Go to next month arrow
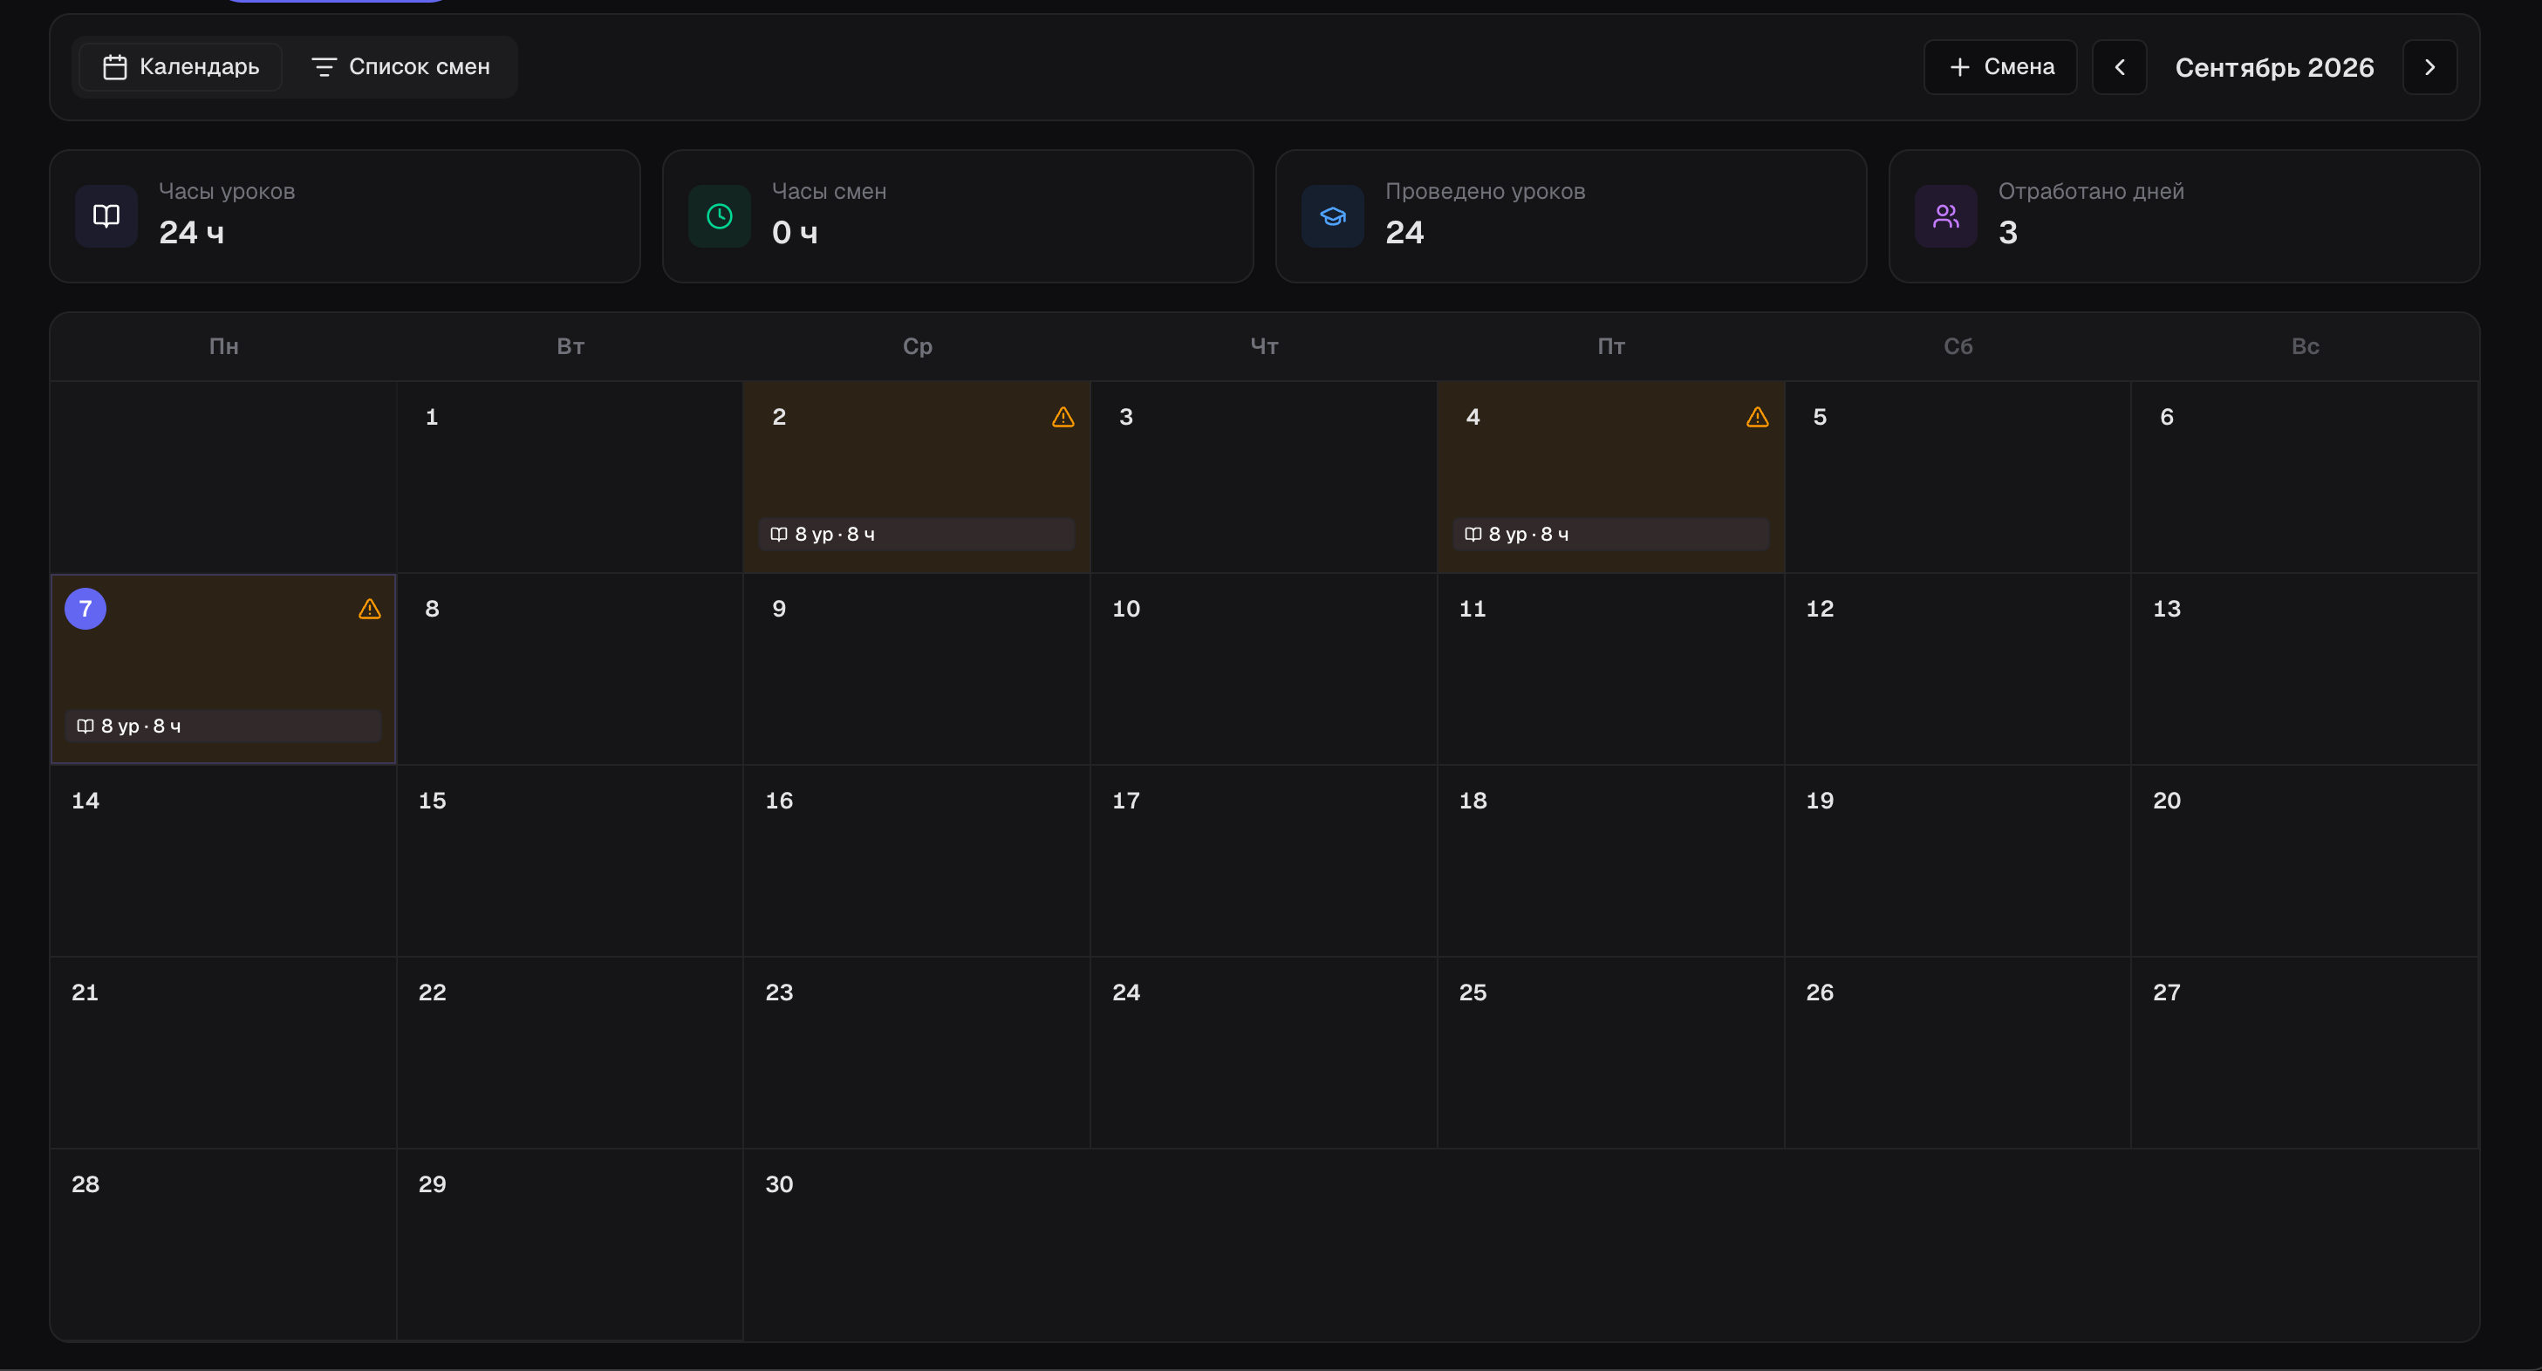This screenshot has height=1371, width=2542. (x=2429, y=67)
